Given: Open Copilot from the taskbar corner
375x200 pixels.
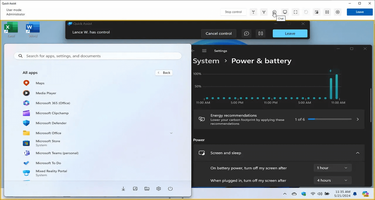Looking at the screenshot, I should (x=365, y=194).
